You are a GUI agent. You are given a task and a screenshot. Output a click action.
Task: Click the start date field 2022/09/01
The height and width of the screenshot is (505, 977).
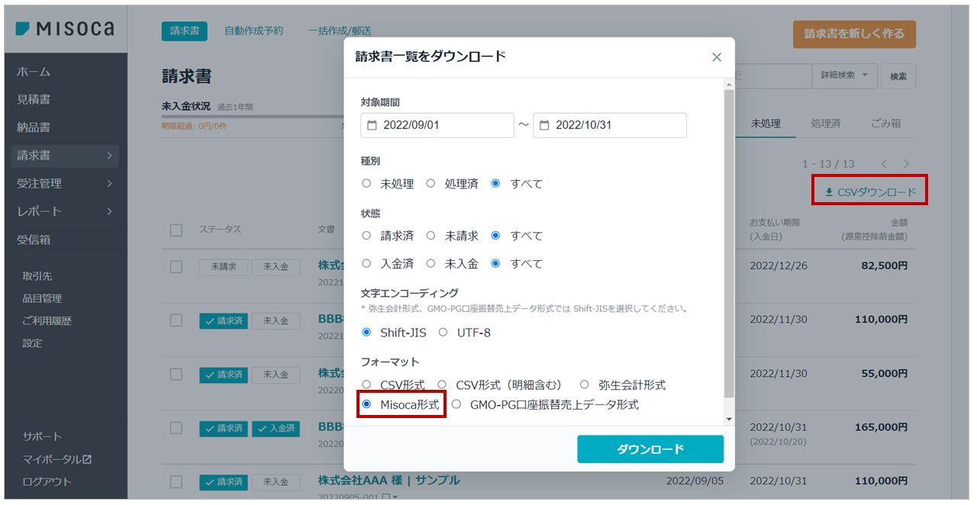(437, 125)
